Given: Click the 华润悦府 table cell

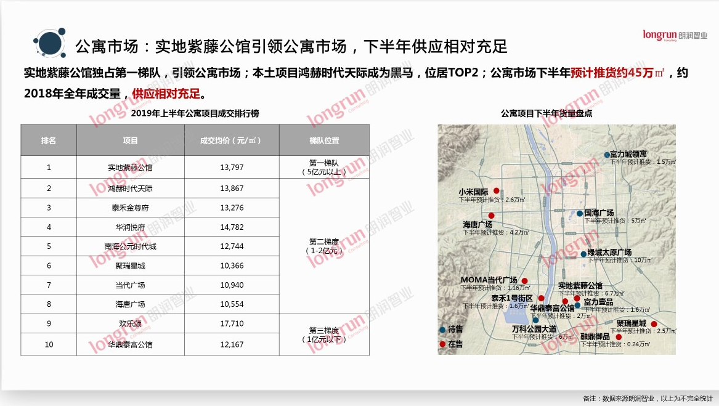Looking at the screenshot, I should pos(131,227).
